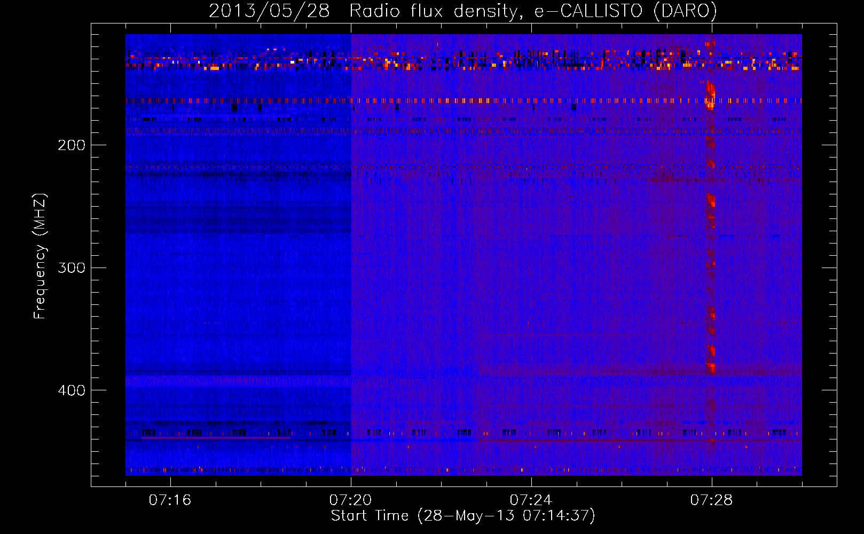Click the plot title '2013/05/28 Radio flux density'
Screen dimensions: 864x534
click(x=462, y=11)
